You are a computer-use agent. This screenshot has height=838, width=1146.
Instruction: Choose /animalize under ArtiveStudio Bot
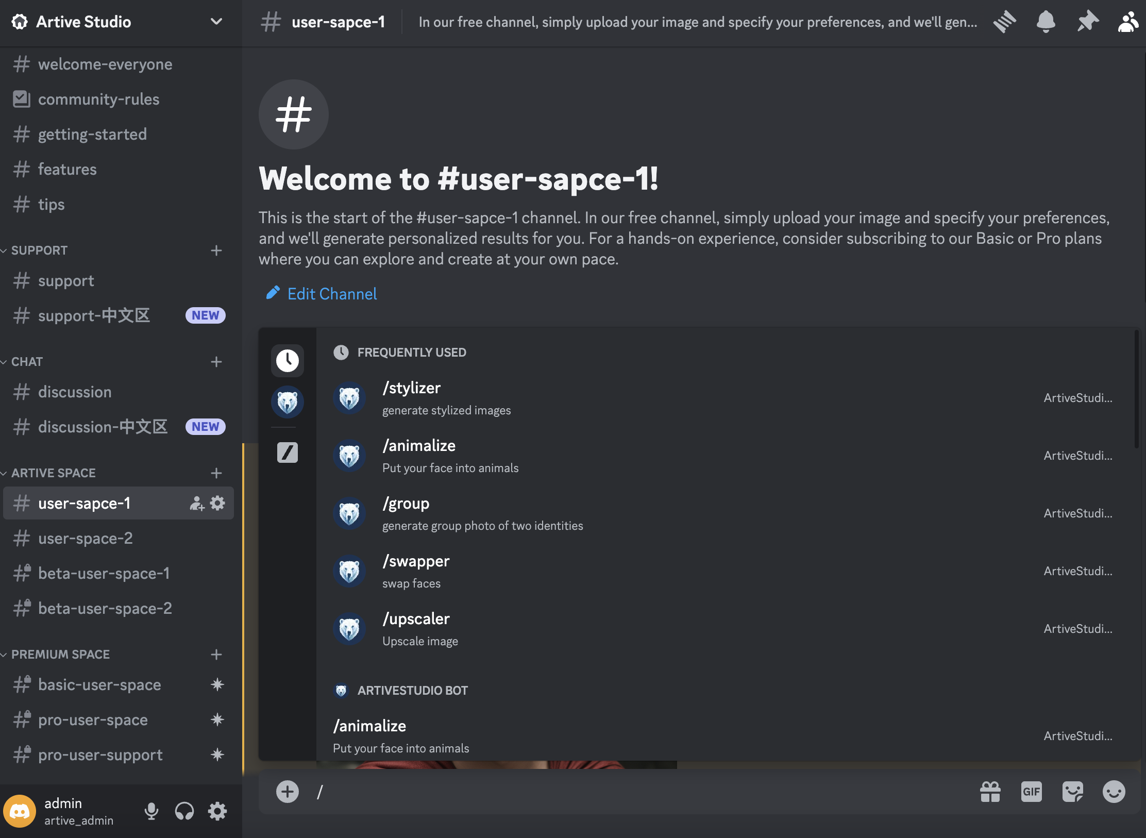click(724, 736)
